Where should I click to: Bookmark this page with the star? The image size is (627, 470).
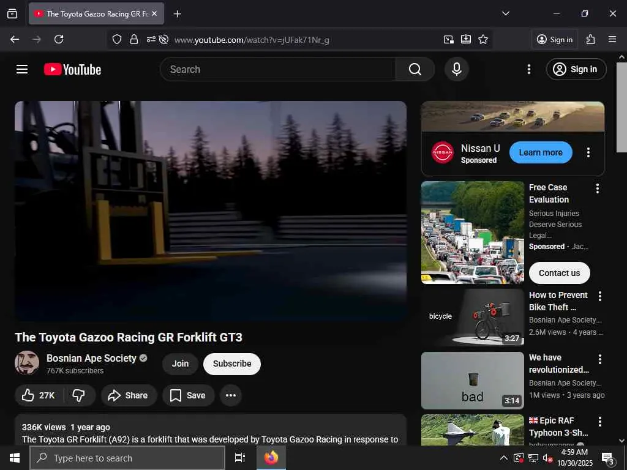pos(483,39)
